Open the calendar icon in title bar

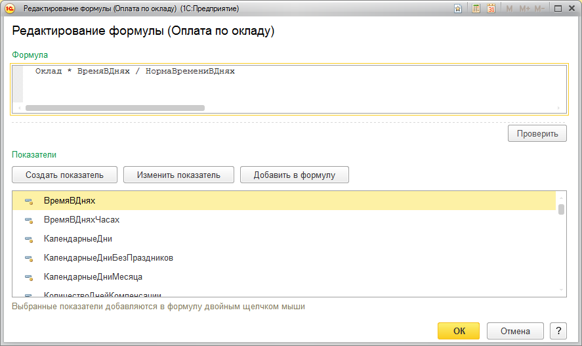[x=491, y=9]
